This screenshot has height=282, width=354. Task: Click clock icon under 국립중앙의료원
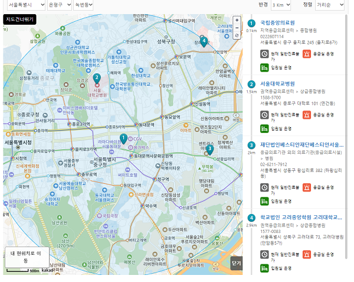(x=264, y=54)
